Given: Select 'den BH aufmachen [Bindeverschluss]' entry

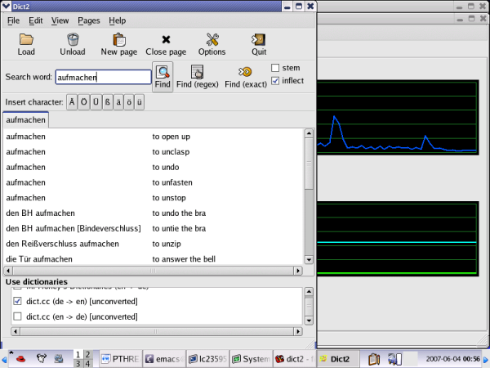Looking at the screenshot, I should [73, 228].
